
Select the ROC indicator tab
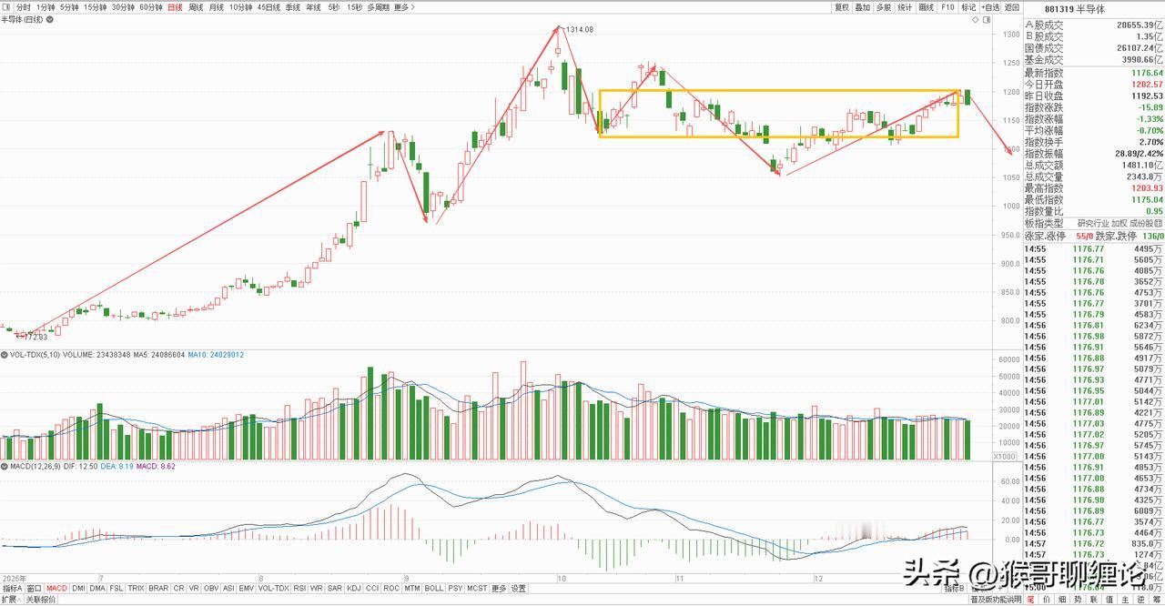click(391, 588)
